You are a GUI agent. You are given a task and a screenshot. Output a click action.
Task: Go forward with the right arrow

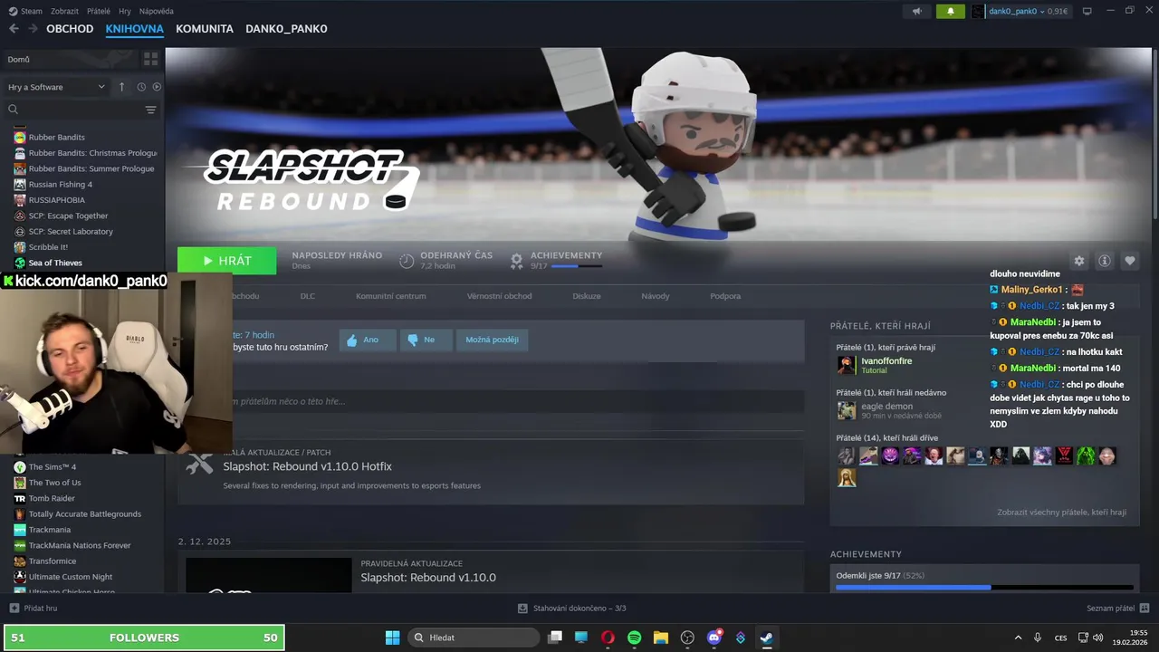click(x=34, y=29)
